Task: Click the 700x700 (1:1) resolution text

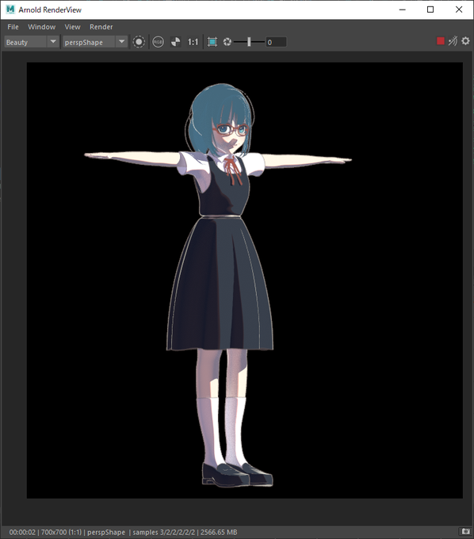Action: (62, 532)
